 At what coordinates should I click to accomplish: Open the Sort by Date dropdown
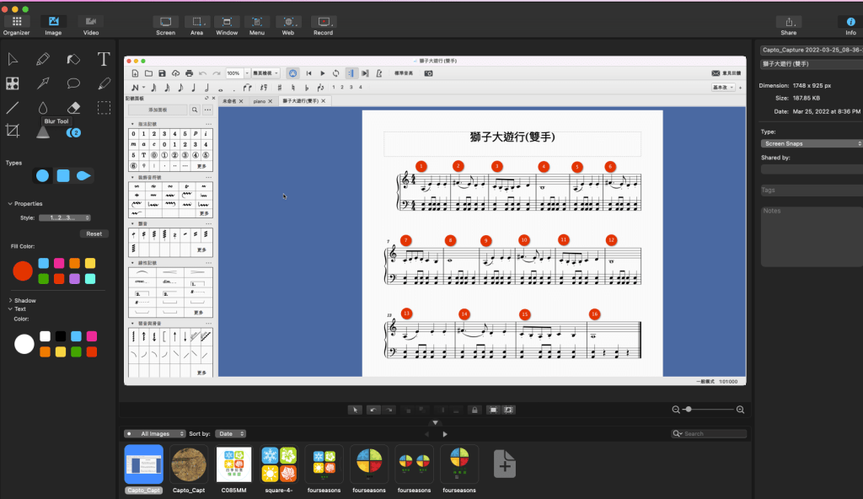click(x=228, y=434)
